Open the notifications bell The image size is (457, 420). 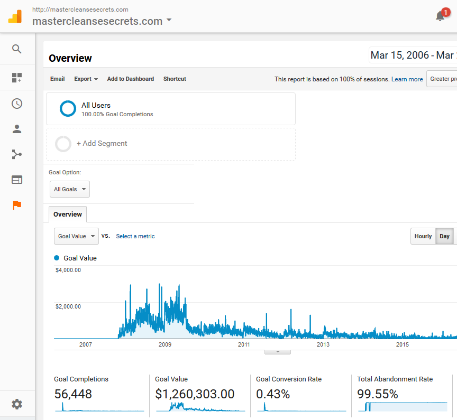(440, 16)
